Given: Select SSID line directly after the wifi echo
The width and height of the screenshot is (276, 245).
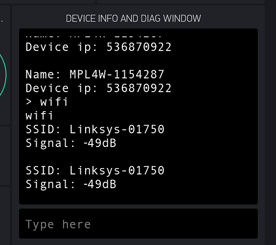Looking at the screenshot, I should pyautogui.click(x=95, y=129).
